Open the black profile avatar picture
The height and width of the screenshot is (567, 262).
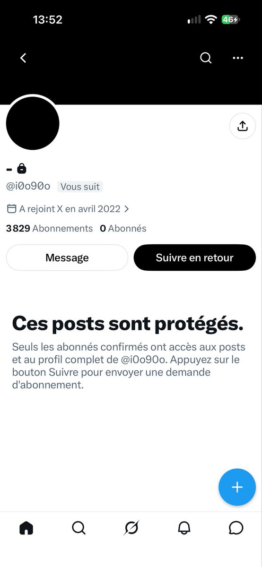coord(33,123)
